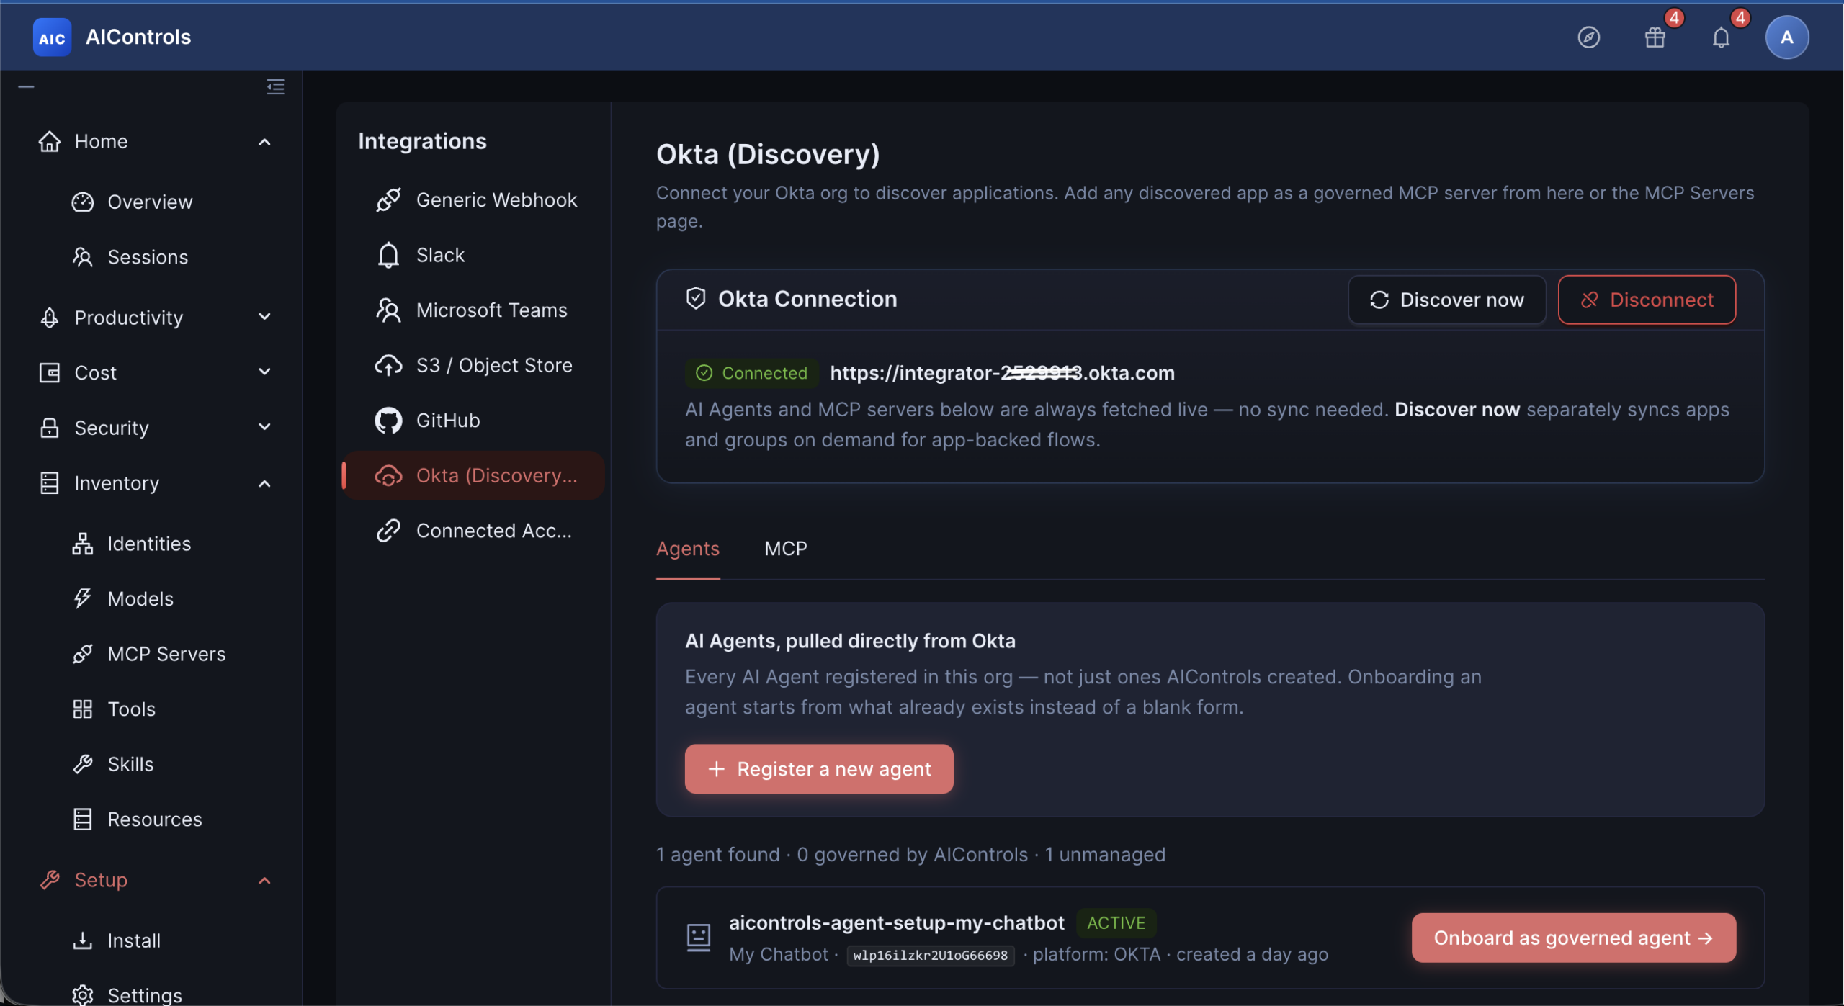Viewport: 1844px width, 1006px height.
Task: Click the Settings gear icon
Action: pos(82,995)
